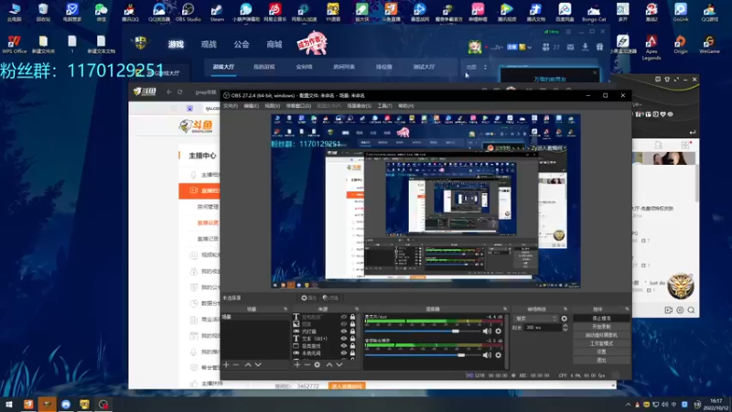732x412 pixels.
Task: Open WPS Office desktop shortcut
Action: click(x=14, y=45)
